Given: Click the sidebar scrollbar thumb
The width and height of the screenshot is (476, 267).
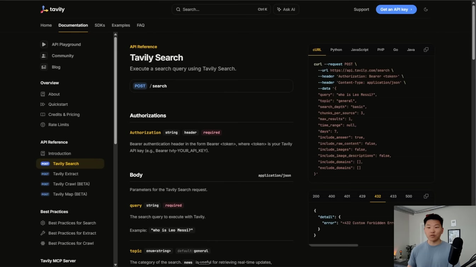Looking at the screenshot, I should tap(115, 90).
